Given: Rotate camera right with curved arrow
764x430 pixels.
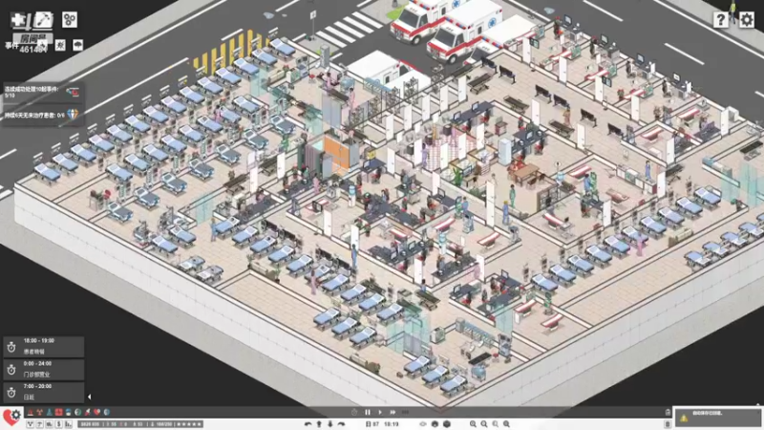Looking at the screenshot, I should pos(342,424).
